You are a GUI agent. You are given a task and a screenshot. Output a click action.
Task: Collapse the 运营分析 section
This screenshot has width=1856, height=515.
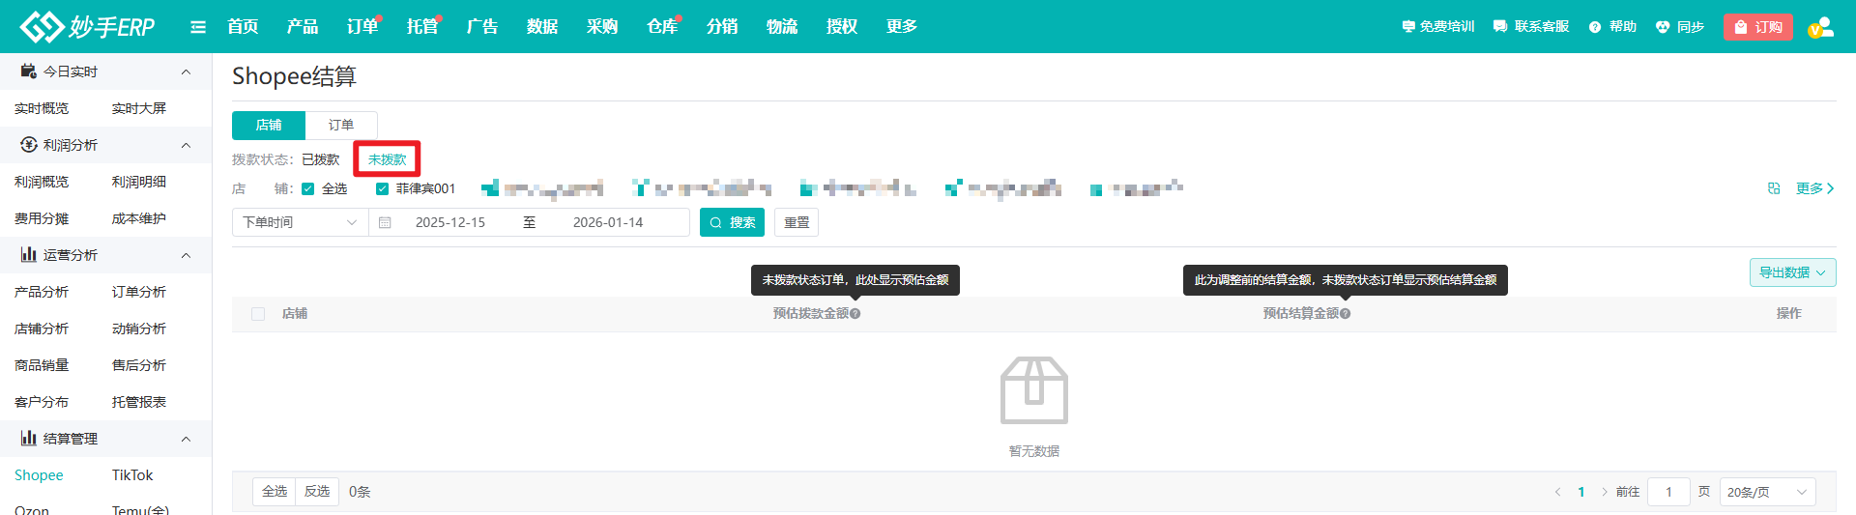tap(186, 255)
